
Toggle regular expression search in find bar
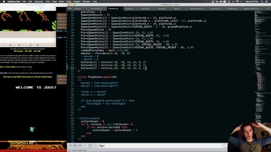[x=70, y=146]
